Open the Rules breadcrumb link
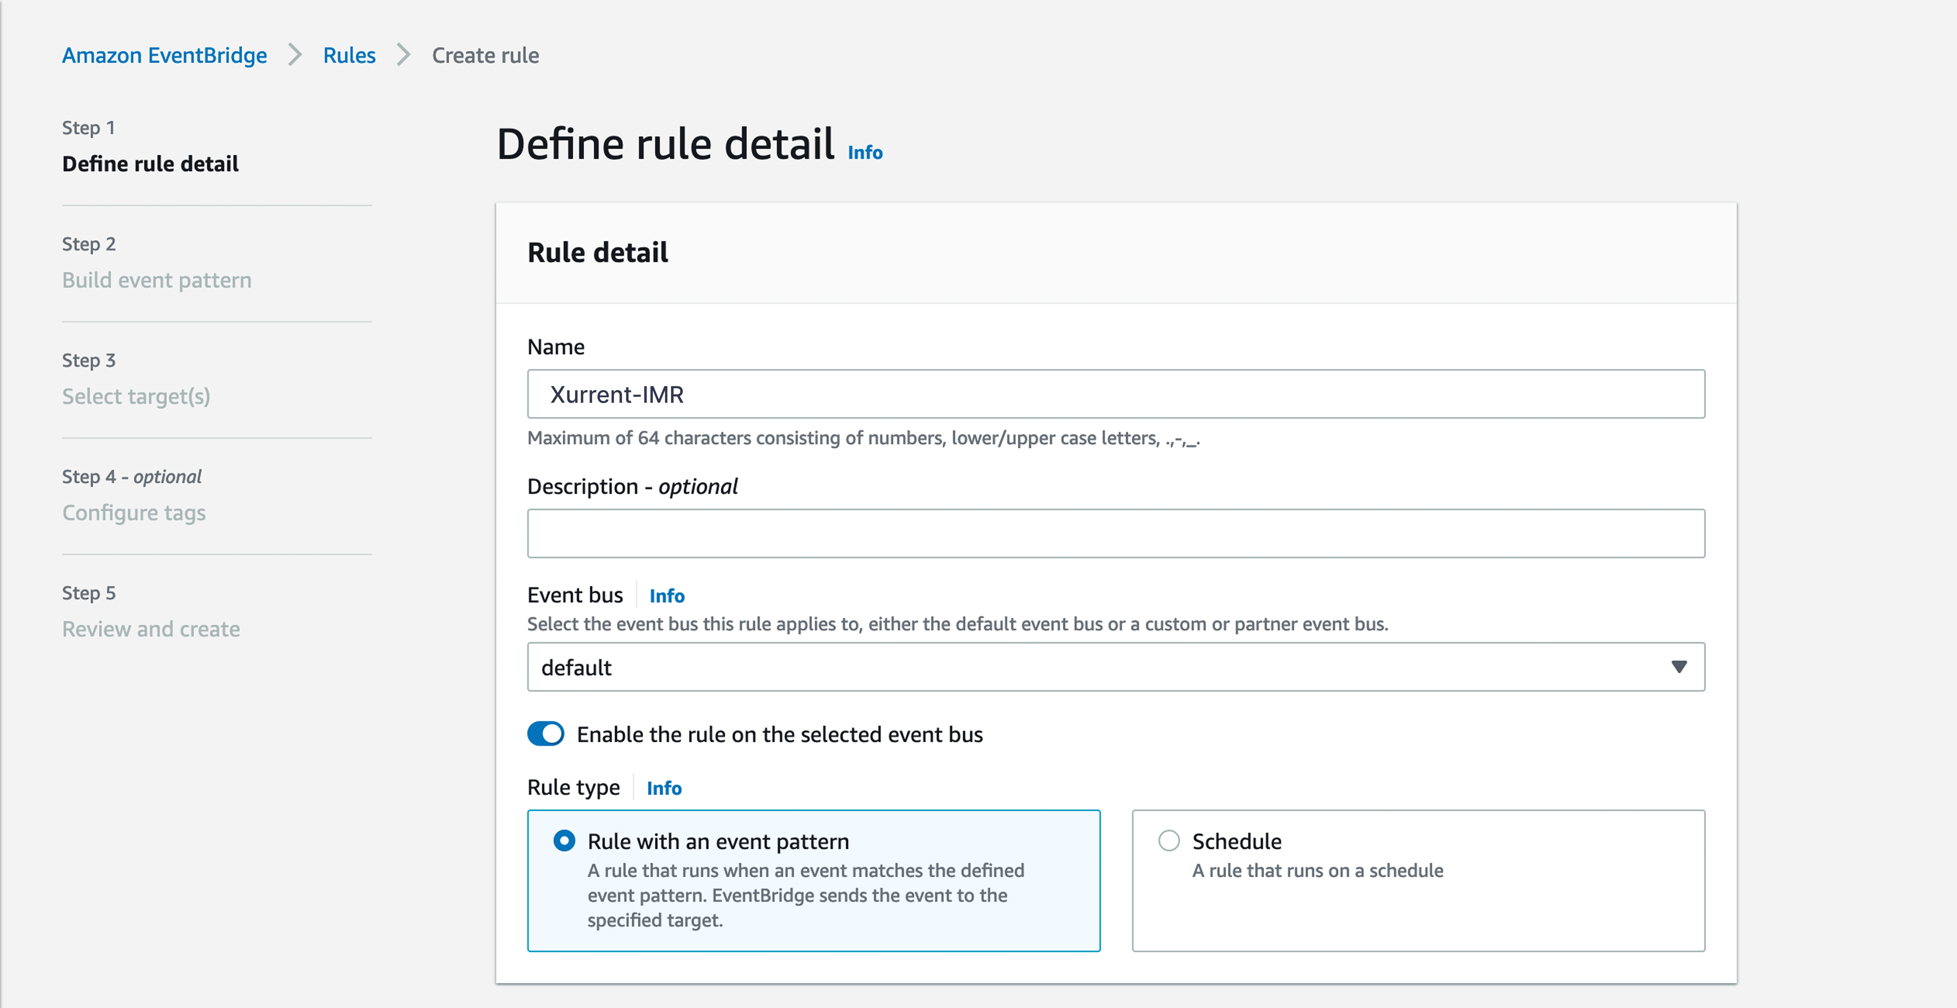The image size is (1957, 1008). 349,56
